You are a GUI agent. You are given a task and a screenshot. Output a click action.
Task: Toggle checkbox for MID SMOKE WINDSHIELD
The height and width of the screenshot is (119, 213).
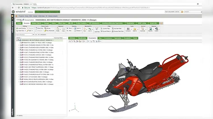(x=20, y=84)
